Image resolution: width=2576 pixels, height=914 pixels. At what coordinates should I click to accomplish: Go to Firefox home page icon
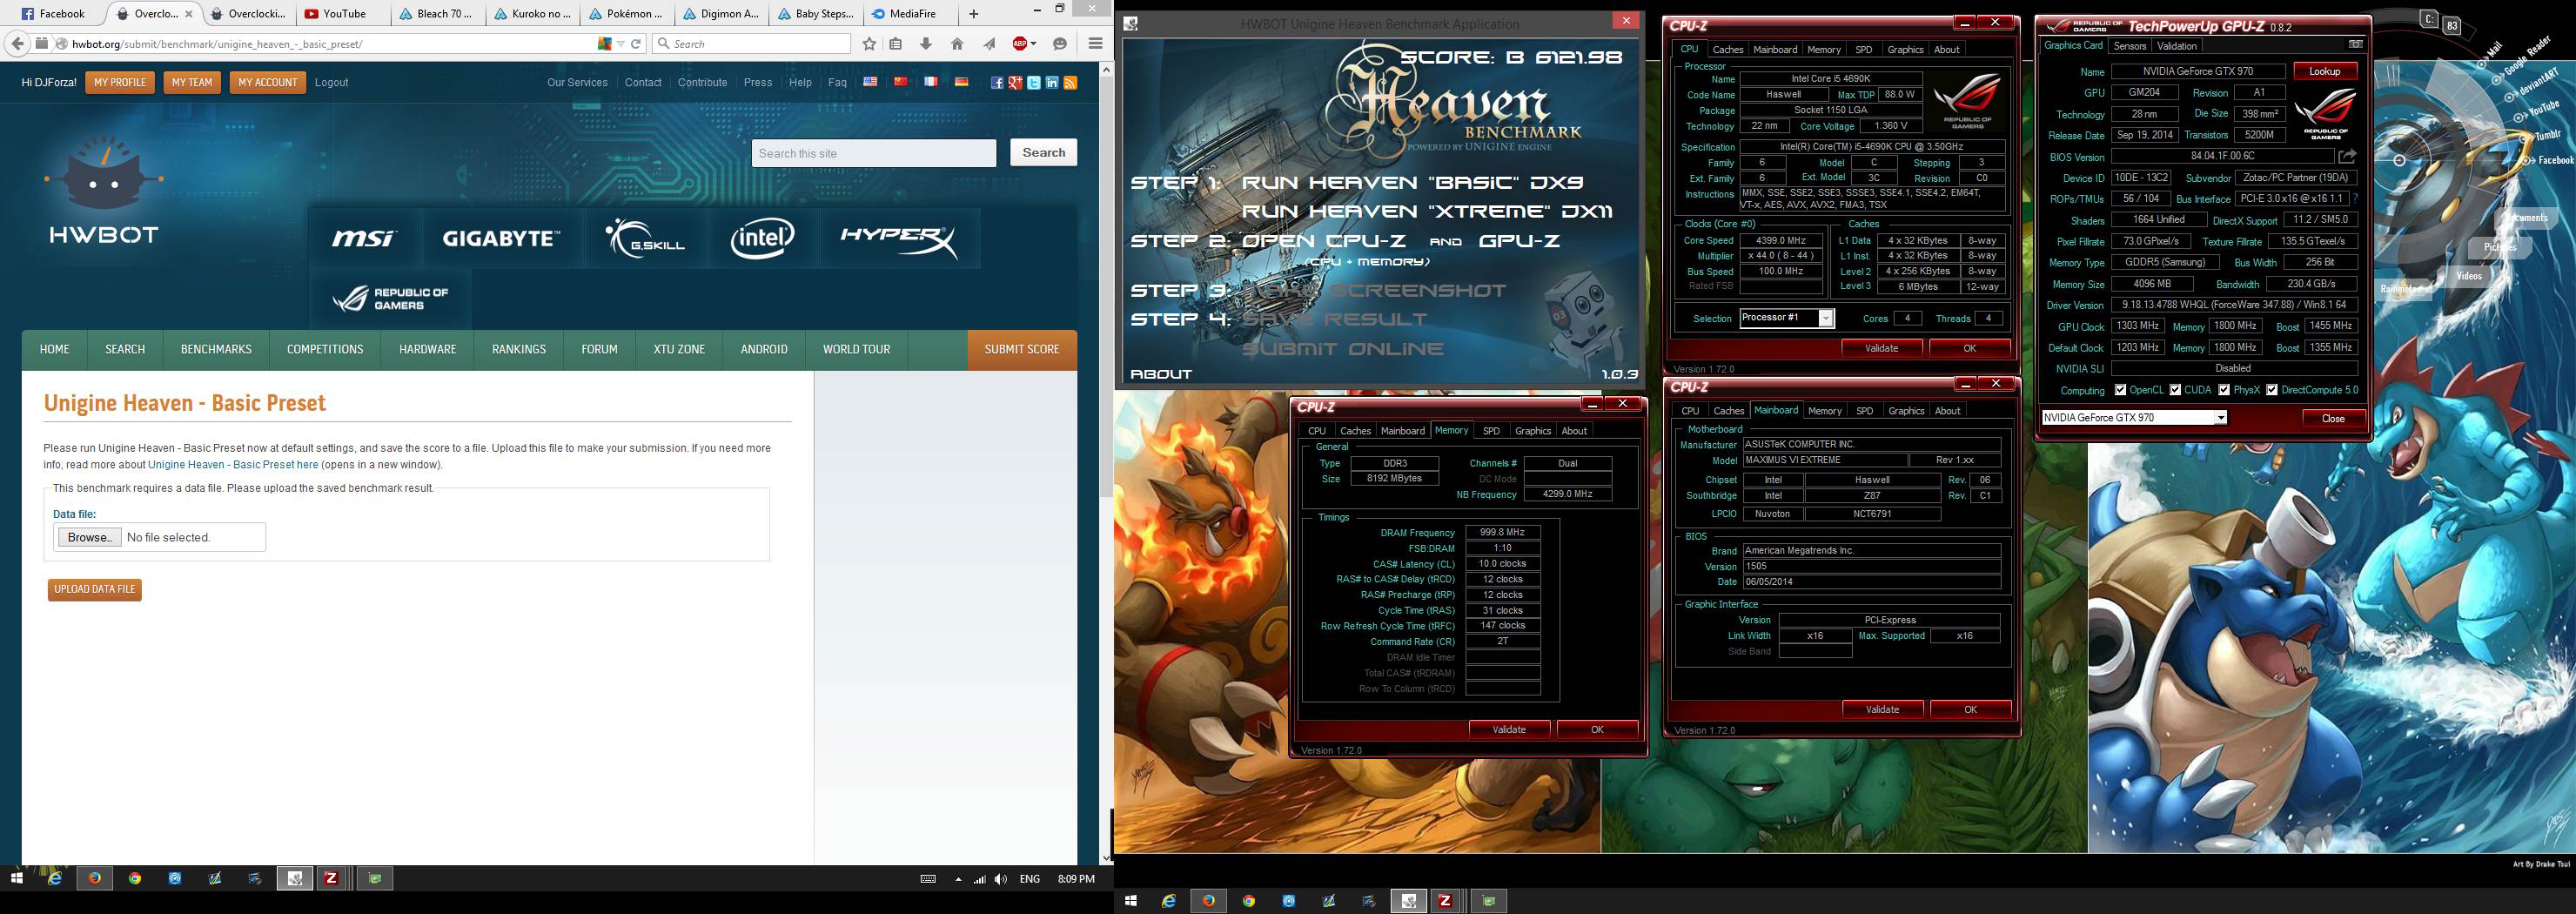click(957, 44)
